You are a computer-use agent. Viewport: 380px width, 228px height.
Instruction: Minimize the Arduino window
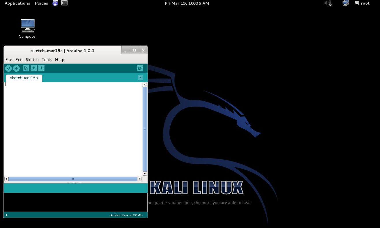125,50
